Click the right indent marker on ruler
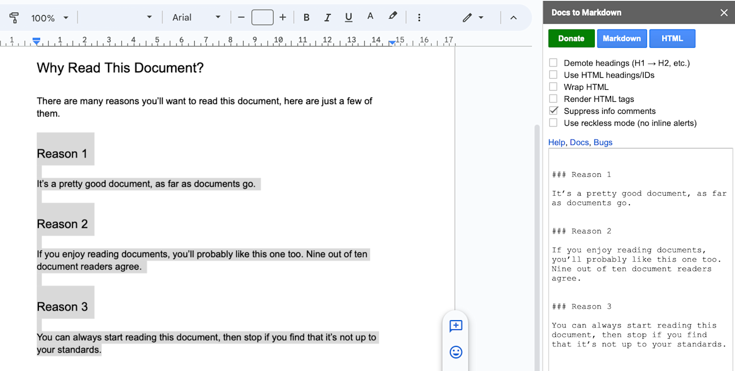Screen dimensions: 735x371 pos(392,42)
